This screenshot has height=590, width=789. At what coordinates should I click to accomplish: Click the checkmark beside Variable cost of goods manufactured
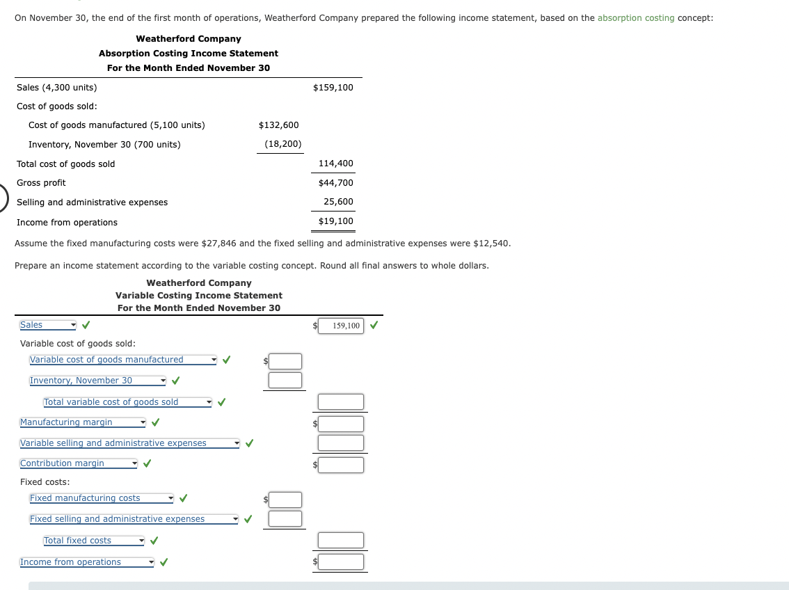[x=226, y=359]
